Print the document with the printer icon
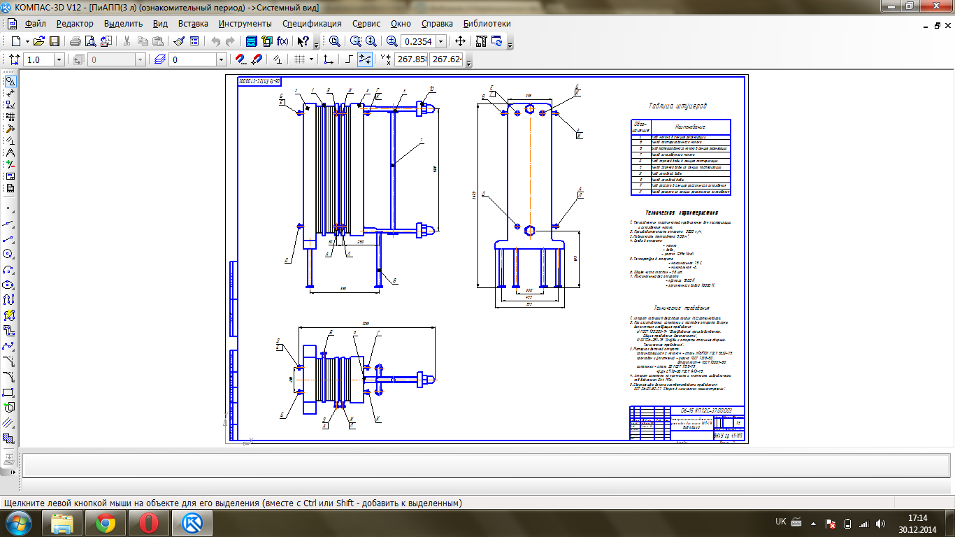Image resolution: width=955 pixels, height=537 pixels. (75, 41)
